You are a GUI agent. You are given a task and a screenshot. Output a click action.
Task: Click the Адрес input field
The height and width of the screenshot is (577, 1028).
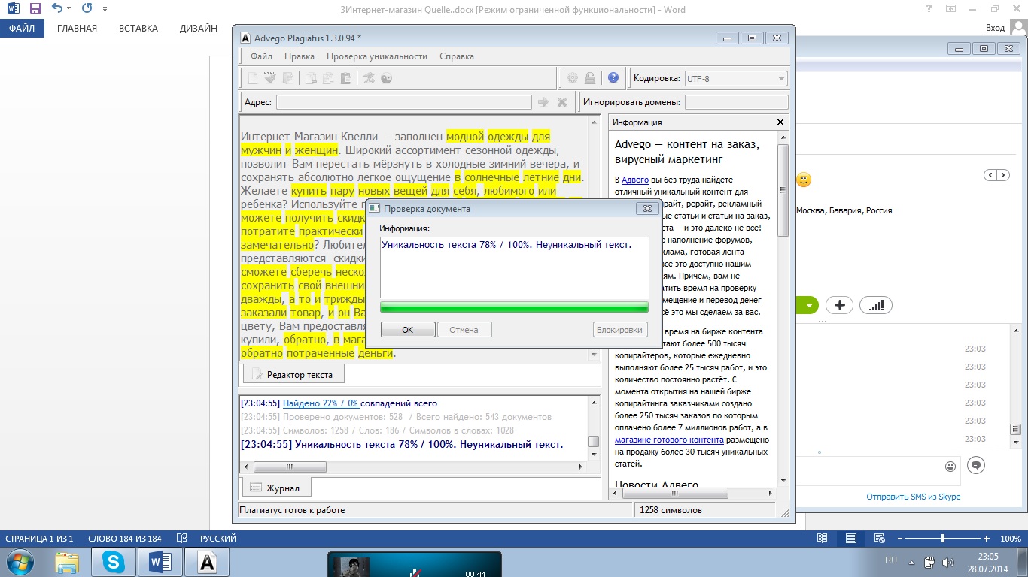coord(403,102)
